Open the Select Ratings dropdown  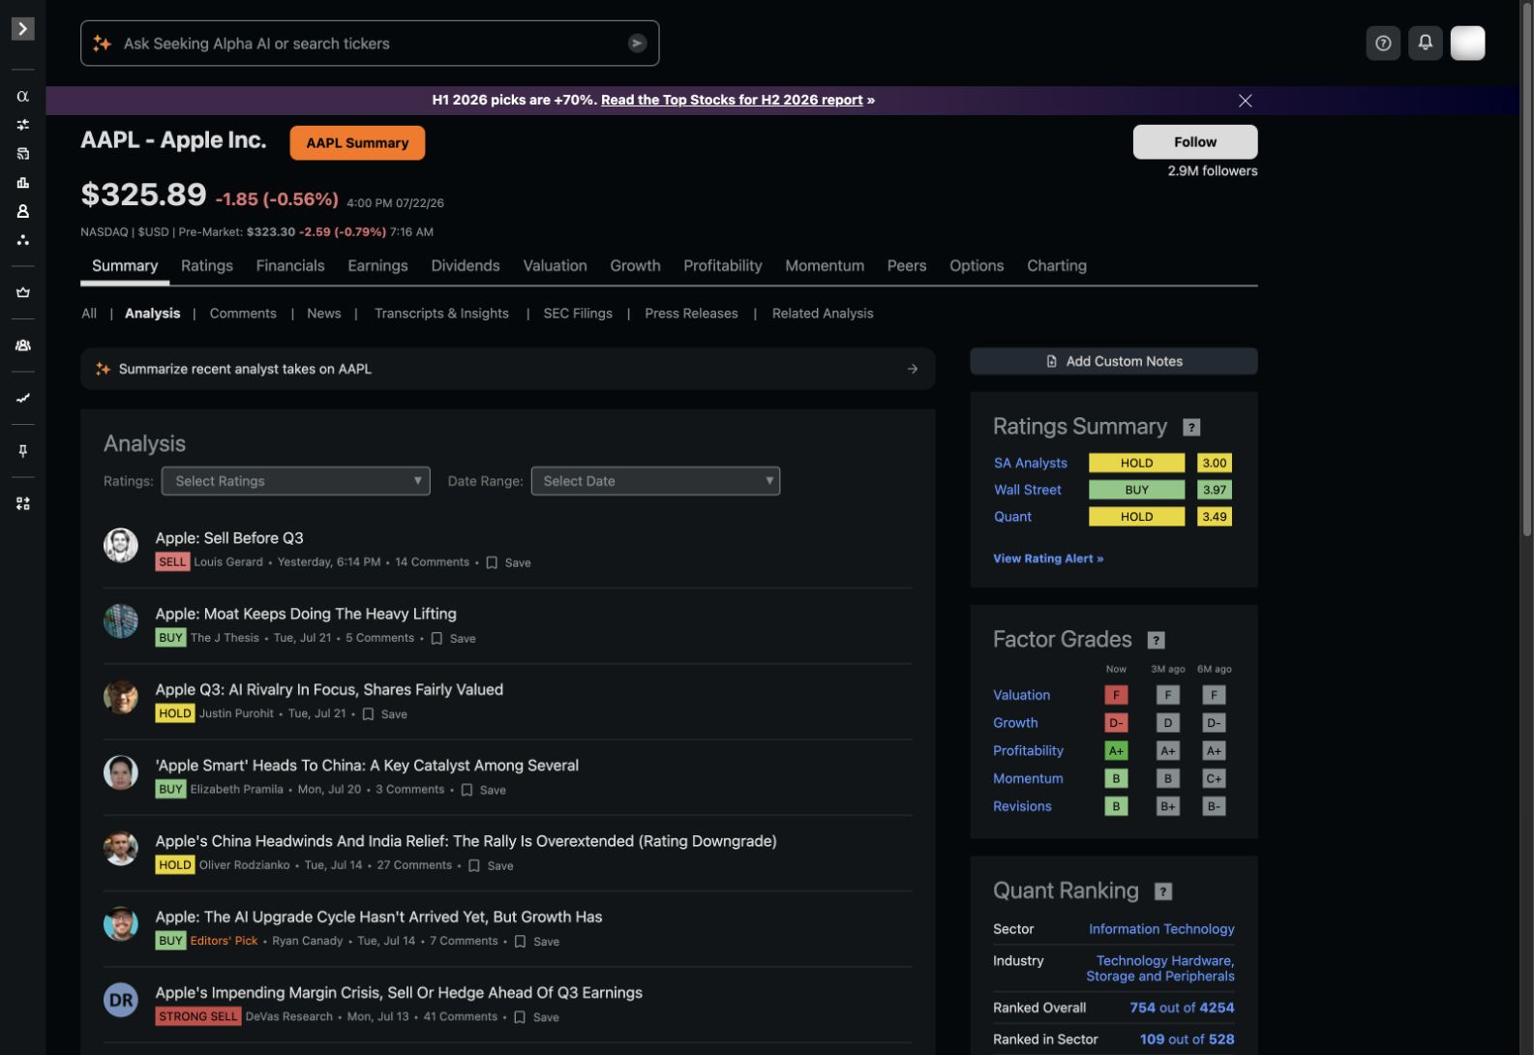(295, 481)
